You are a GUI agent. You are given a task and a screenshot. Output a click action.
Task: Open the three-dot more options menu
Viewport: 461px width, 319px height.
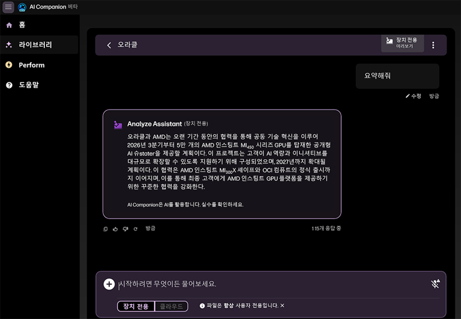point(433,45)
